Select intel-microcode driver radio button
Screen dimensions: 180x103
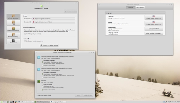[x=42, y=86]
